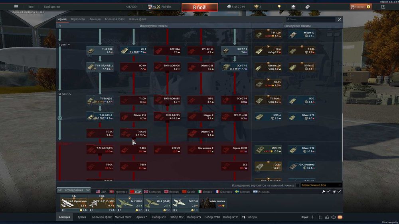Select the Объект 268 vehicle
The height and width of the screenshot is (224, 399).
[201, 67]
